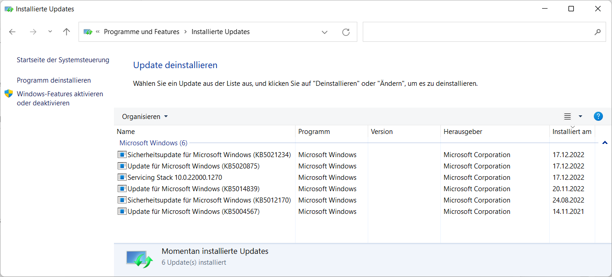This screenshot has width=612, height=277.
Task: Change view using the list view icon
Action: point(568,117)
